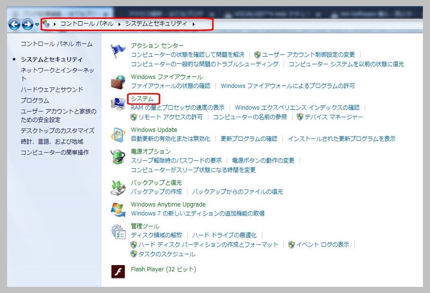Select システムとセキュリティ in the sidebar
This screenshot has width=430, height=293.
tap(52, 59)
